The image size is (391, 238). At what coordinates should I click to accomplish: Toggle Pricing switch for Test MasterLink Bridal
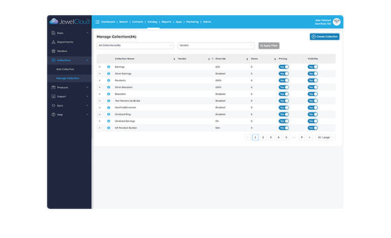pos(284,101)
